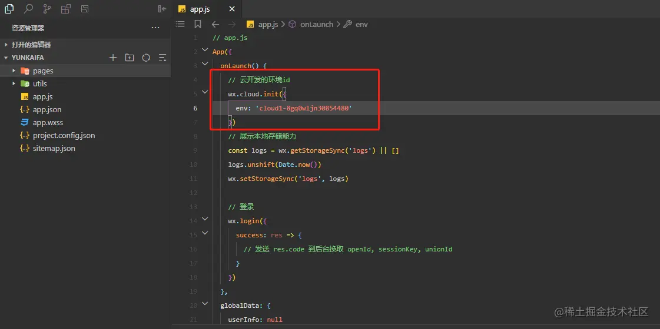The image size is (660, 329).
Task: Click the 'wx.cloud.init(' code text
Action: click(x=256, y=94)
